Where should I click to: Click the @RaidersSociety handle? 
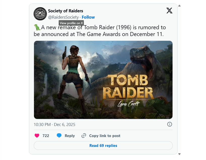63,17
